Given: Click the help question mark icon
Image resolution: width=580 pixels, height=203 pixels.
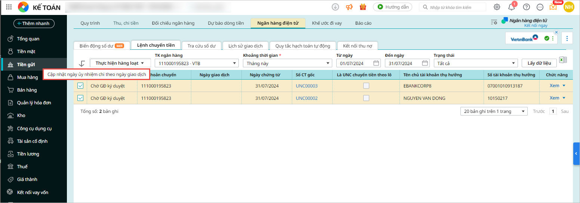Looking at the screenshot, I should pos(526,7).
